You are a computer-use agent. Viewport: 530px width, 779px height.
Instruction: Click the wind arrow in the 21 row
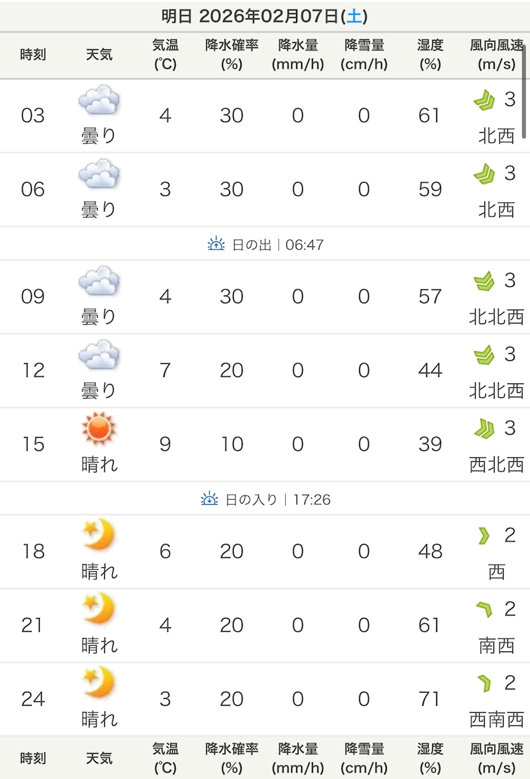[484, 610]
